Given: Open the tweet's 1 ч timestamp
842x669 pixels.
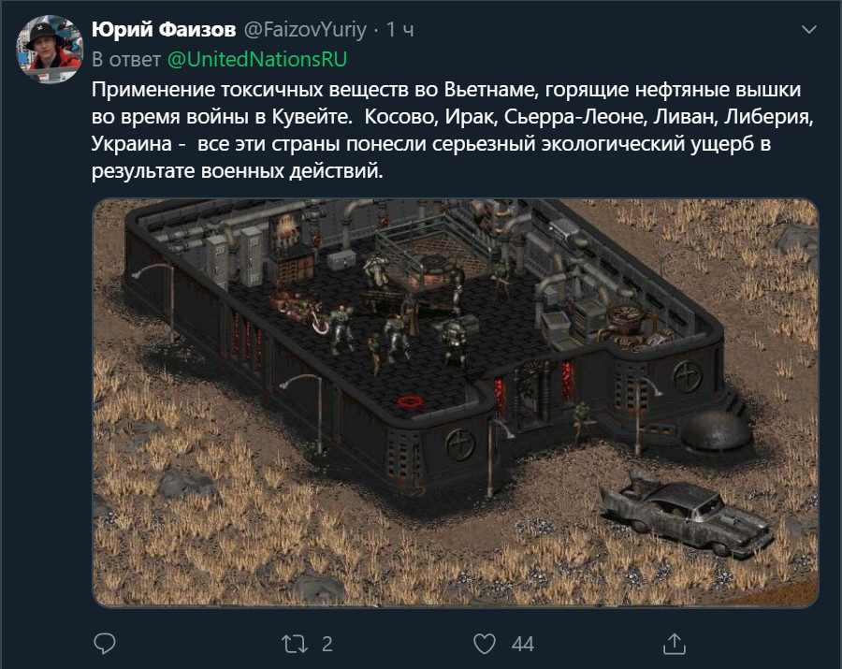Looking at the screenshot, I should pos(400,30).
